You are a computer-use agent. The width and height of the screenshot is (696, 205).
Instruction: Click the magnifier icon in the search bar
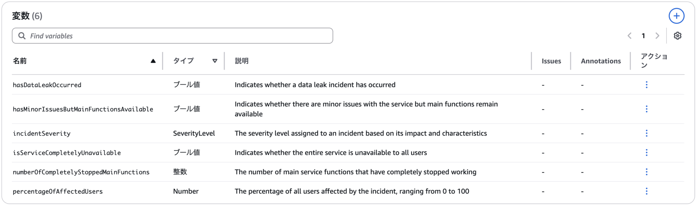pos(22,35)
